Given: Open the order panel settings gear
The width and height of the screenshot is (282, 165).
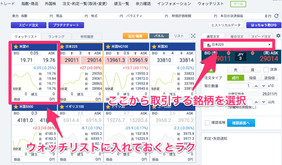Looking at the screenshot, I should [278, 36].
